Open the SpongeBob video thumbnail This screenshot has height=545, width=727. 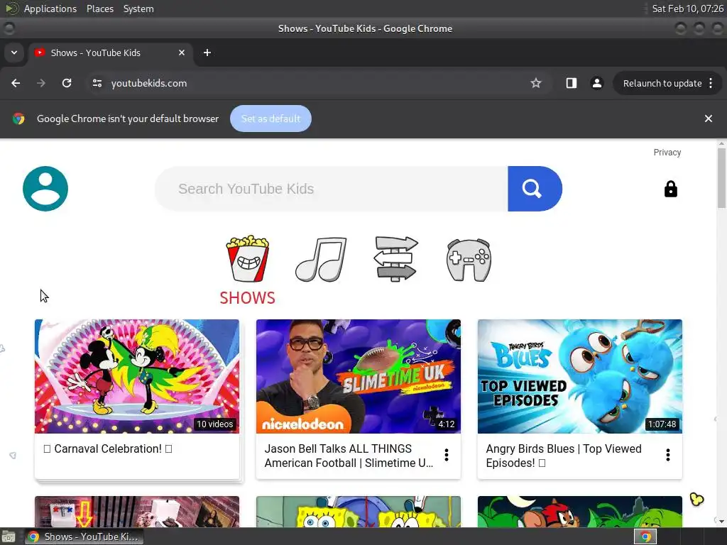[x=359, y=512]
